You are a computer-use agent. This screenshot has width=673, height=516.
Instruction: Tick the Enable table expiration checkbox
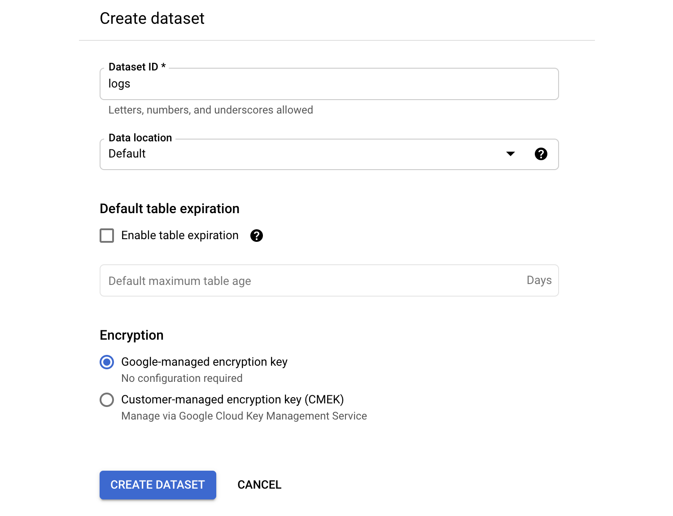click(107, 236)
